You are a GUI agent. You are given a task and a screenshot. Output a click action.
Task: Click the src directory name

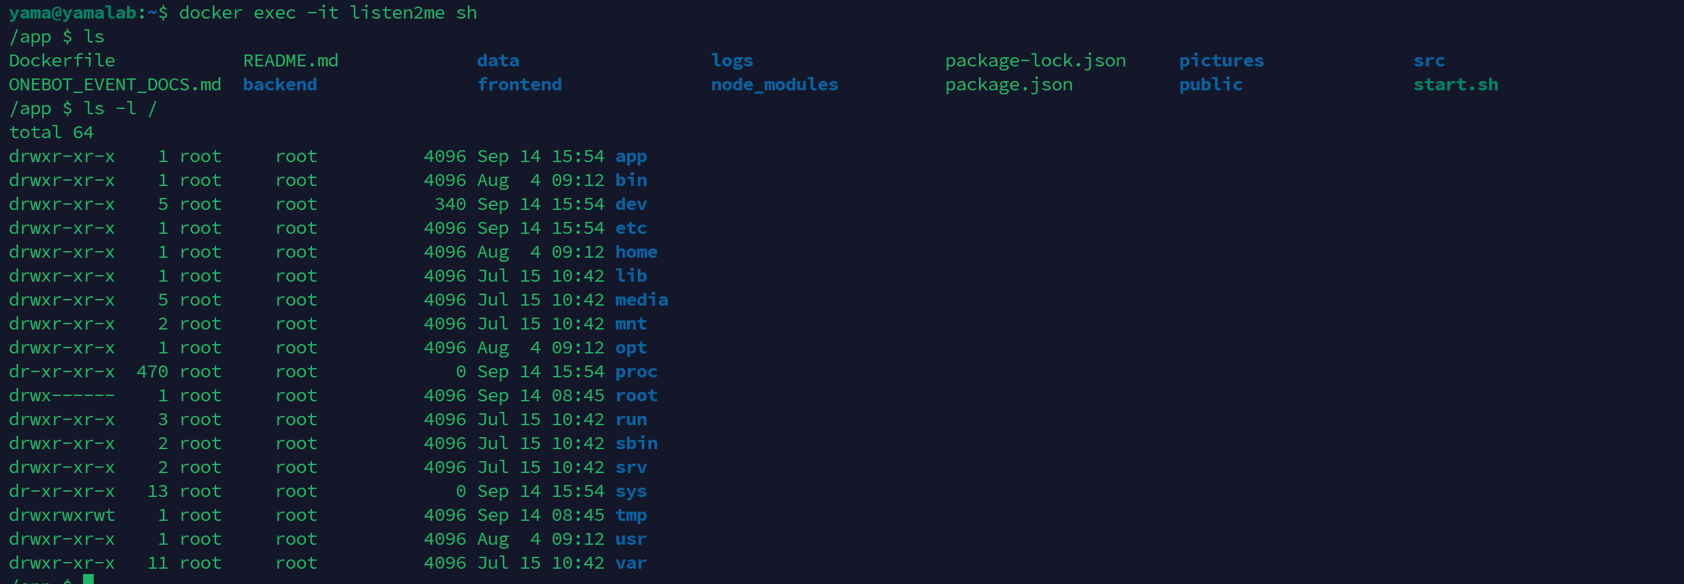tap(1429, 60)
